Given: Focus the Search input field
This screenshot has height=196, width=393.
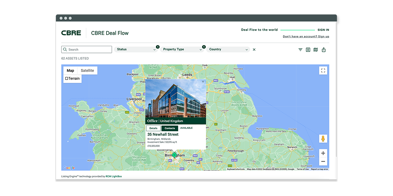Looking at the screenshot, I should [x=87, y=49].
